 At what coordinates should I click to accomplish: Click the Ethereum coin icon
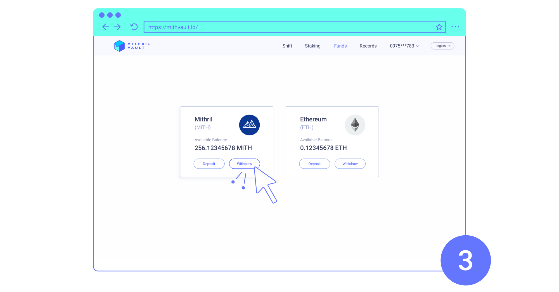point(355,125)
